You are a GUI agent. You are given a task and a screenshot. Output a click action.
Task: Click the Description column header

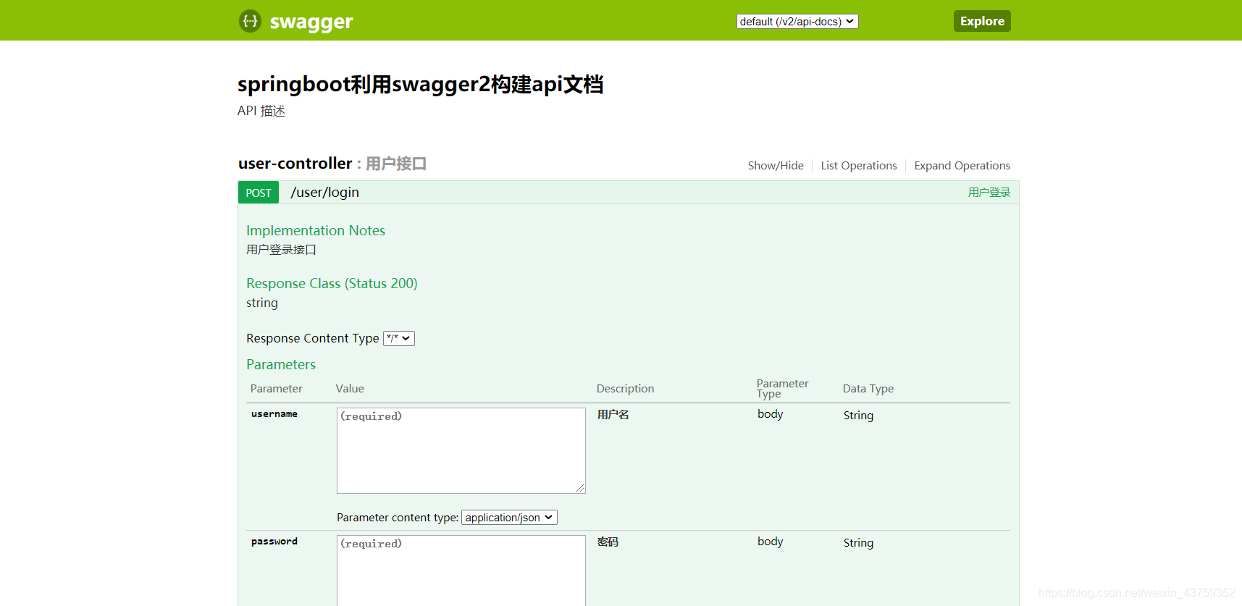click(625, 389)
